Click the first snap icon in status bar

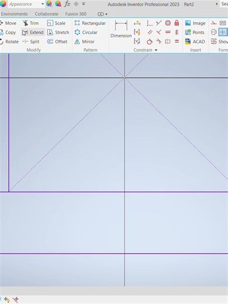tap(7, 299)
